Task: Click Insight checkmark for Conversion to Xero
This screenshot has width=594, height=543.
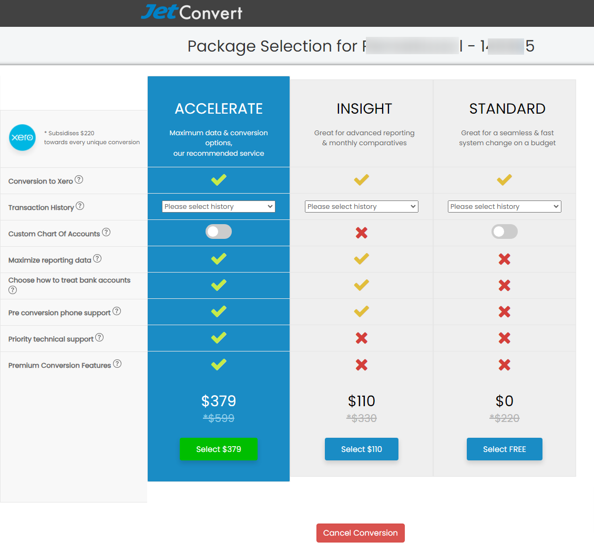Action: tap(362, 180)
